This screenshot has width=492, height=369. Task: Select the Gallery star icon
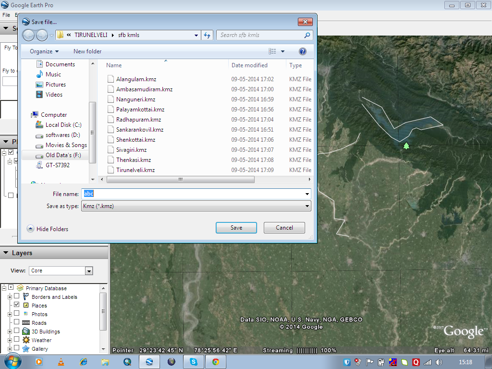[26, 348]
